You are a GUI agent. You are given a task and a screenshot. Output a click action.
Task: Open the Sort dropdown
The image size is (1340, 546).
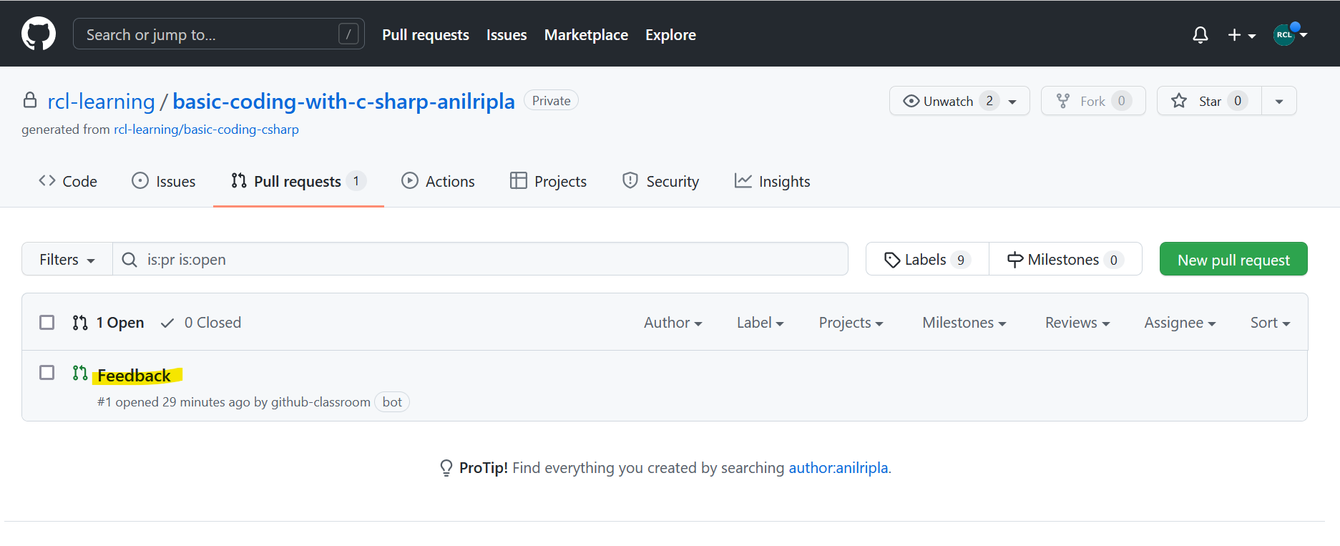(x=1270, y=323)
